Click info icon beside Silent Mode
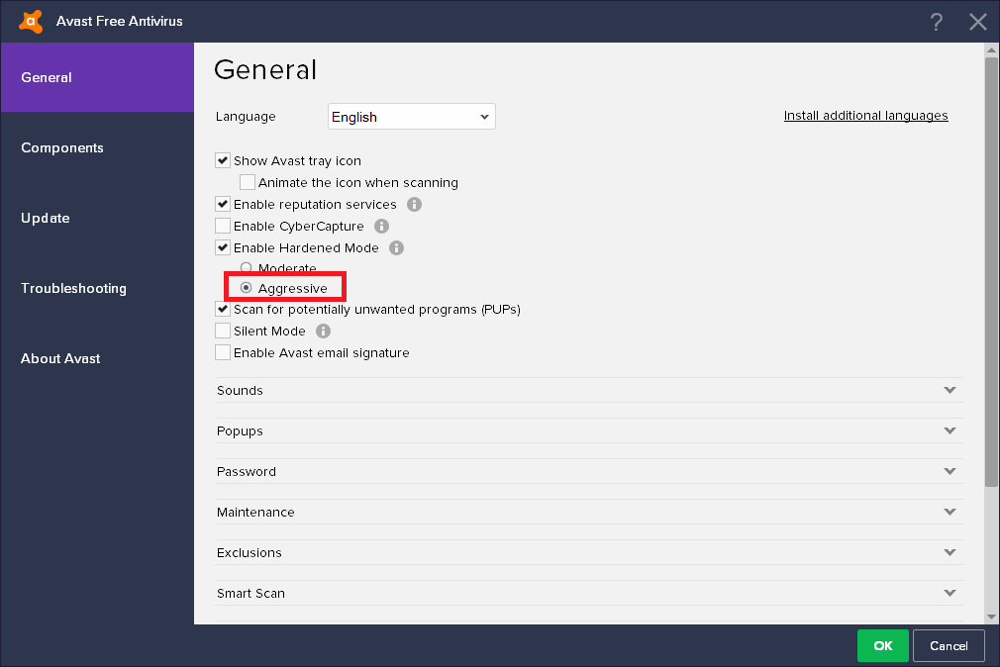 (x=323, y=332)
